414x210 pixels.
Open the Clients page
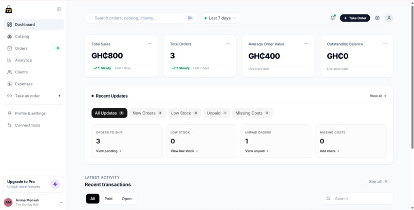[33, 72]
